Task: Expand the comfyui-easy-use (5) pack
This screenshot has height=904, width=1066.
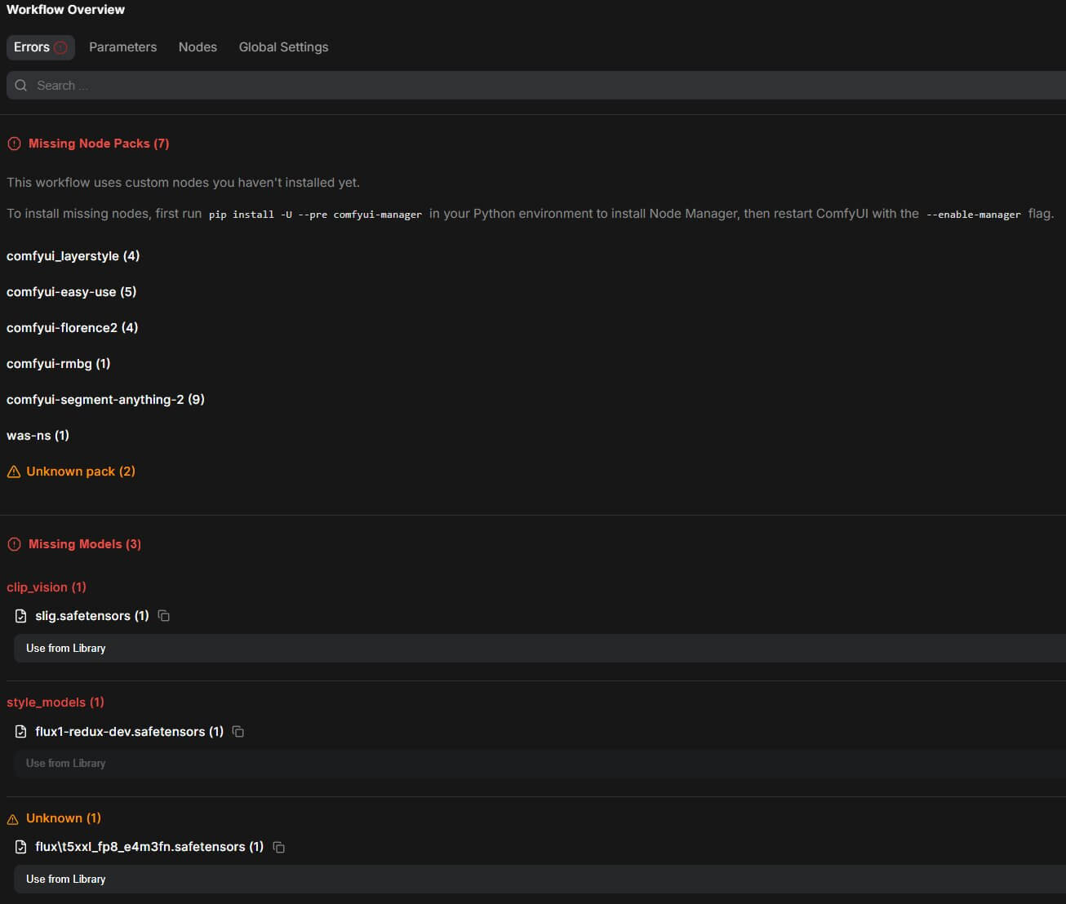Action: (71, 292)
